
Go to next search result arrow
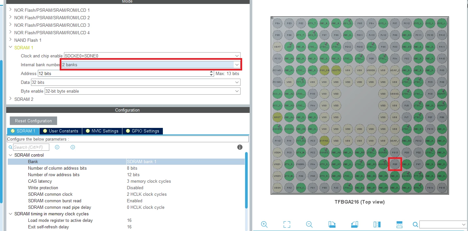coord(73,147)
